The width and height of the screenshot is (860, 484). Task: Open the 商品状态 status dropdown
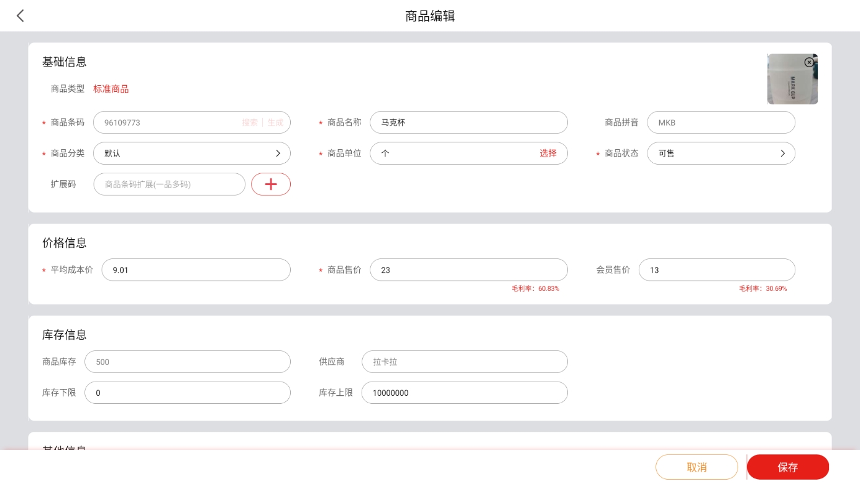[x=721, y=153]
